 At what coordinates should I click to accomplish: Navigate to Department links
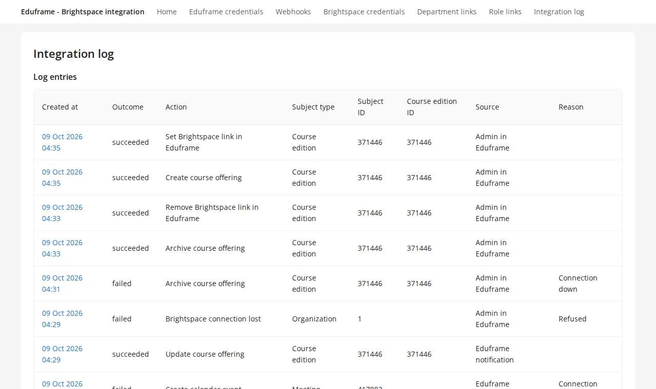pos(447,12)
